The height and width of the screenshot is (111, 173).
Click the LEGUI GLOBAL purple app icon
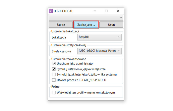point(51,11)
